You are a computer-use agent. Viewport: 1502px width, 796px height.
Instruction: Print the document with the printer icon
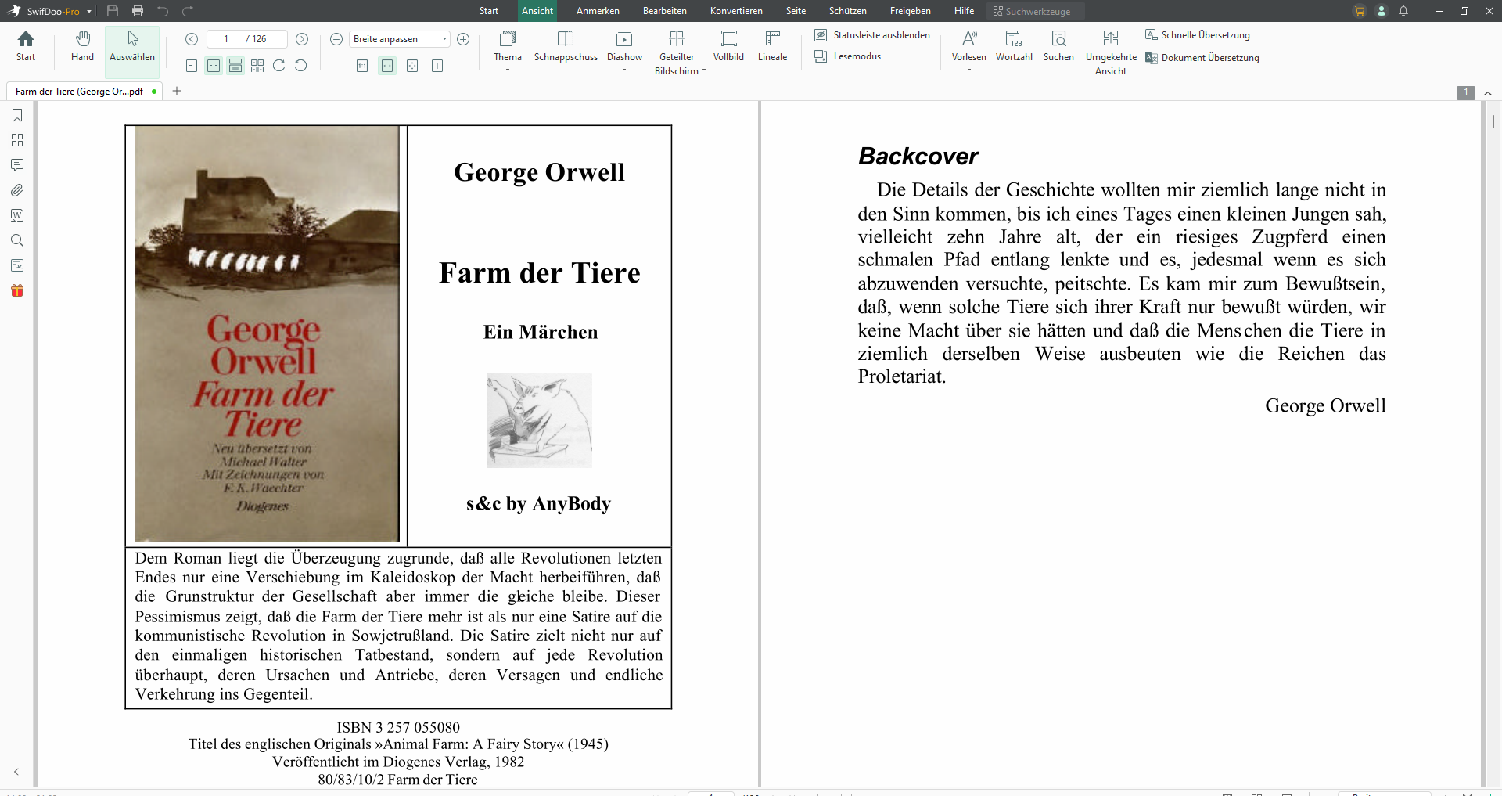(x=138, y=11)
